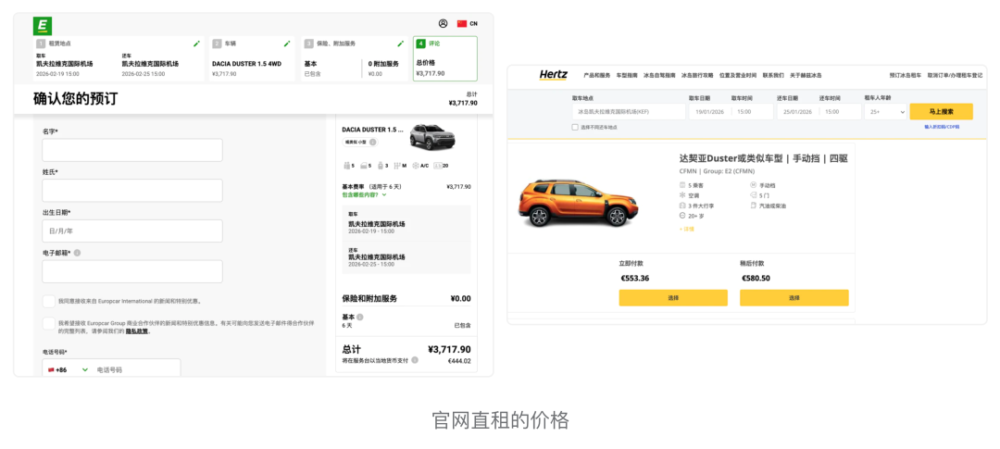Image resolution: width=1000 pixels, height=449 pixels.
Task: Click the 5 门 doors icon on Hertz
Action: [753, 195]
